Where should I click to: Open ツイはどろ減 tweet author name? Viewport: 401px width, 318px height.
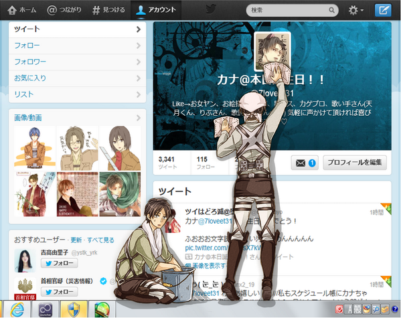click(x=210, y=212)
